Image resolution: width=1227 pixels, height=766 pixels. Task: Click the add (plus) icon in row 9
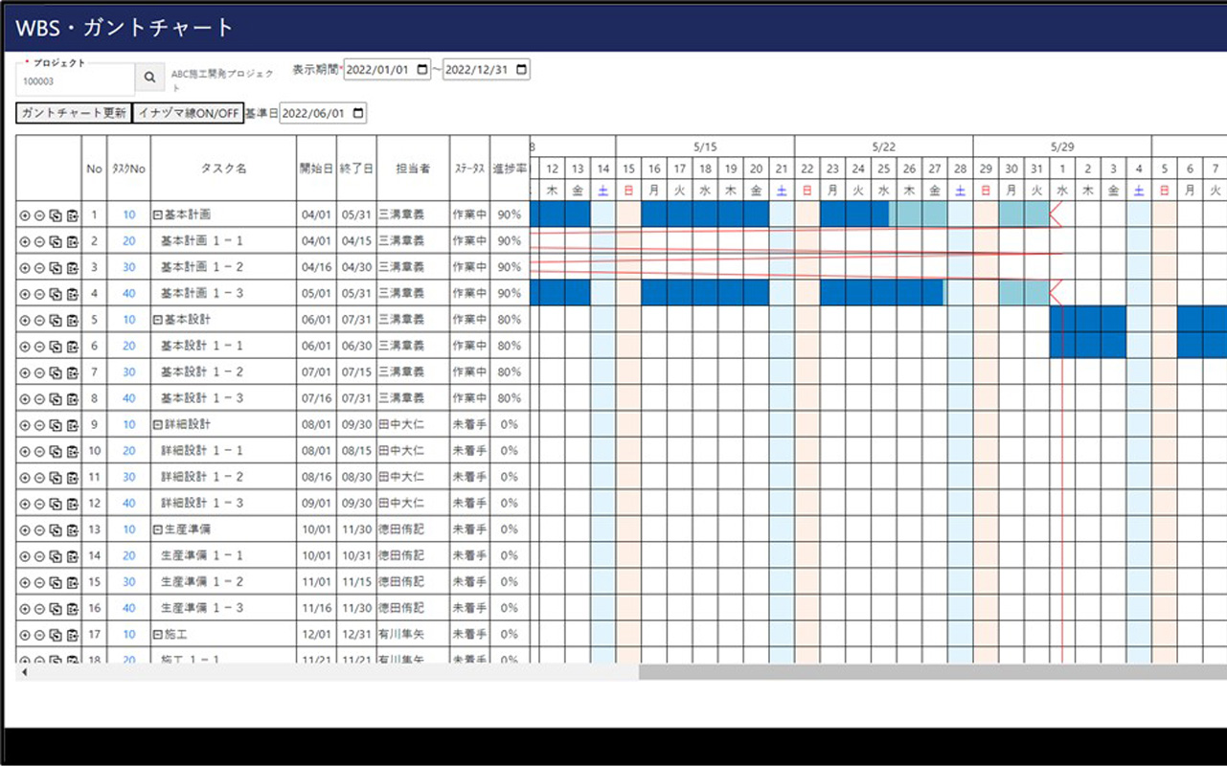click(x=25, y=425)
